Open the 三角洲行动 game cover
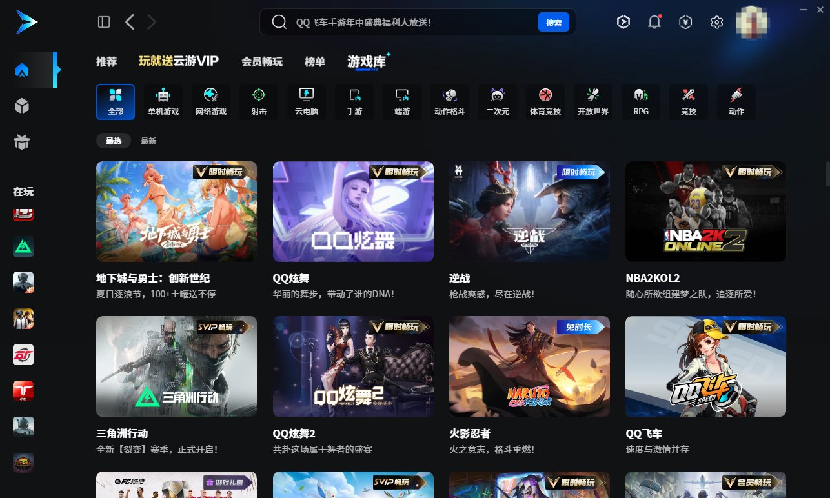This screenshot has height=498, width=830. [176, 366]
